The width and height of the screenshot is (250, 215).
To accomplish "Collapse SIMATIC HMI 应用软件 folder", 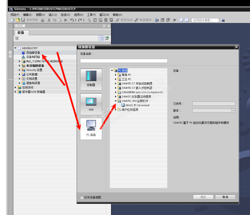I will pos(116,101).
